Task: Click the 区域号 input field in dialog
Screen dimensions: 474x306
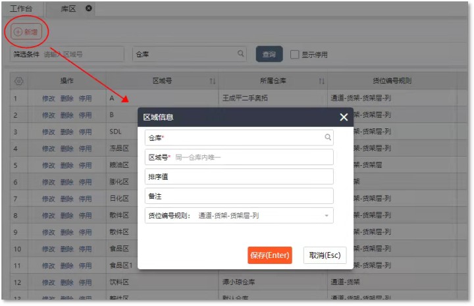Action: 250,157
